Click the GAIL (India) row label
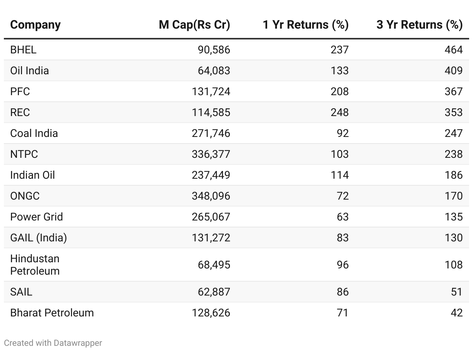This screenshot has height=352, width=473. pyautogui.click(x=38, y=238)
